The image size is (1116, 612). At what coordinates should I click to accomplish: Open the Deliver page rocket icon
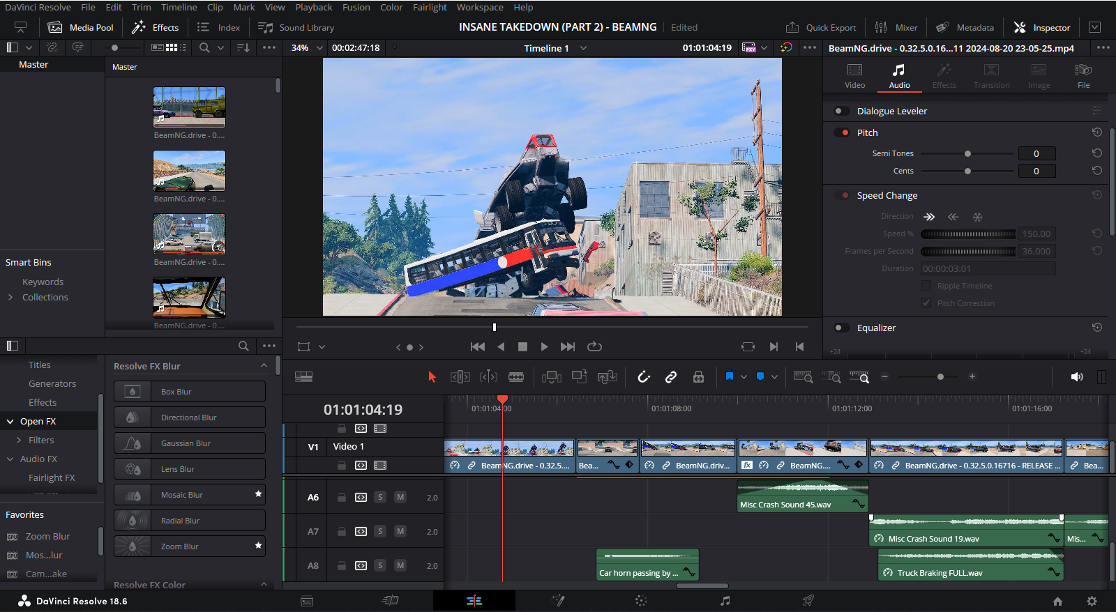coord(808,601)
